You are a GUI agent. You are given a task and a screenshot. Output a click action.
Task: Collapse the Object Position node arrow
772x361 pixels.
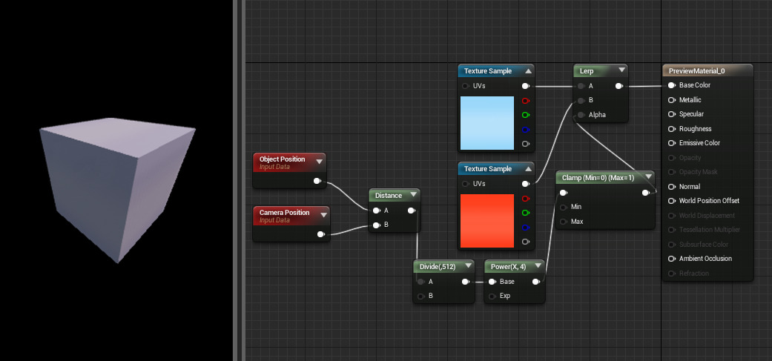(320, 161)
